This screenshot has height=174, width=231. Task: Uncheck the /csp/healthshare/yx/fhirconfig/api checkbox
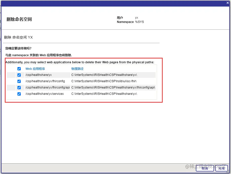(x=19, y=88)
